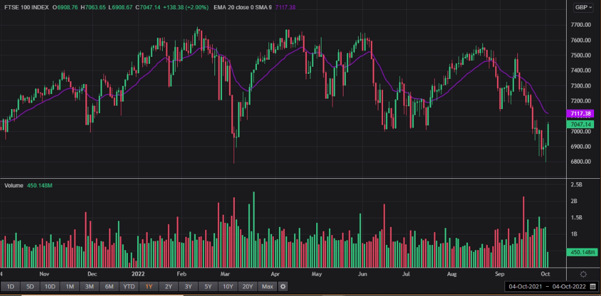Show the 5Y range
This screenshot has width=601, height=296.
point(208,287)
